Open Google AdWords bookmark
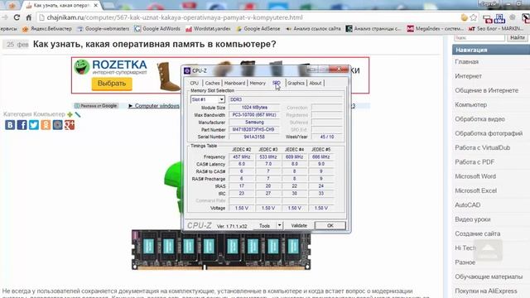This screenshot has width=530, height=298. coord(157,29)
